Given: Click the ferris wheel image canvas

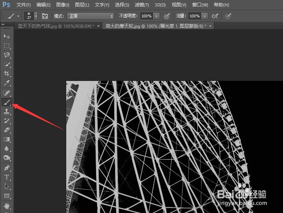Looking at the screenshot, I should coord(175,147).
